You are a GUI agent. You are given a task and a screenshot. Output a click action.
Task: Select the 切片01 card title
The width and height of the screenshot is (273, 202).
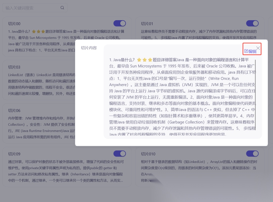[147, 24]
